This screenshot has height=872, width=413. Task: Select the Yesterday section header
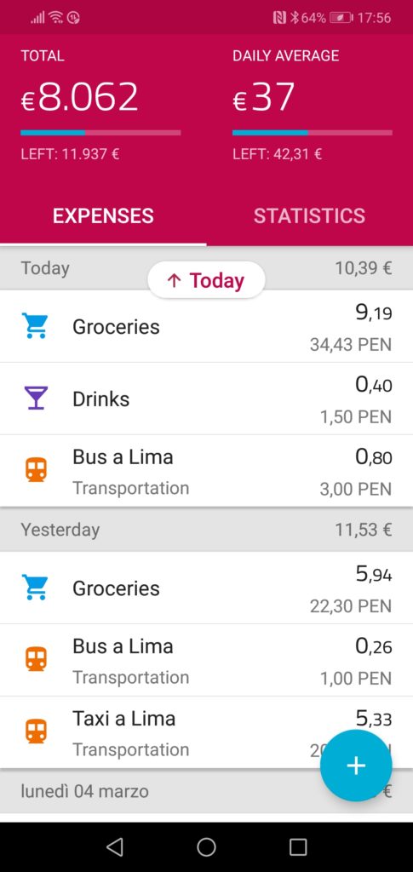pos(206,530)
